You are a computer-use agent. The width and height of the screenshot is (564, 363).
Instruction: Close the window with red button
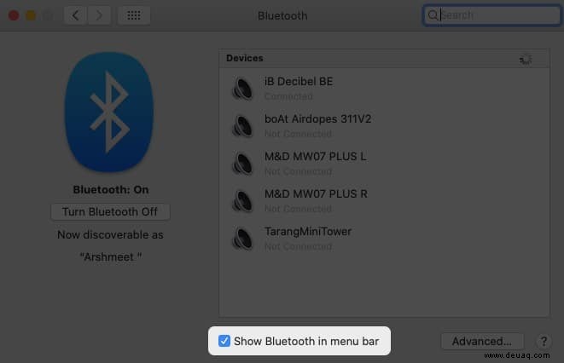click(14, 15)
